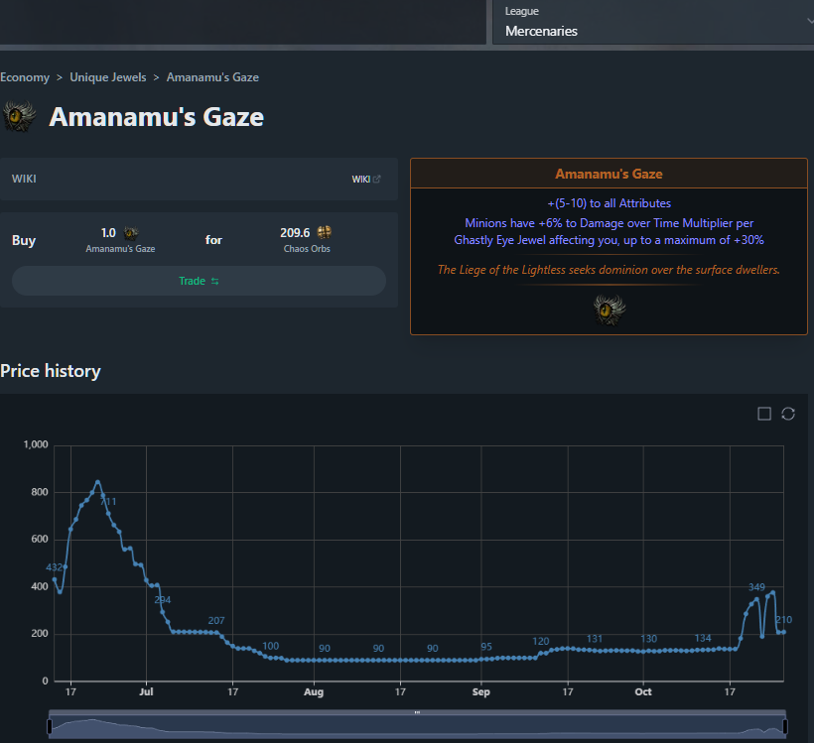Open Unique Jewels breadcrumb link
This screenshot has height=743, width=814.
tap(108, 77)
